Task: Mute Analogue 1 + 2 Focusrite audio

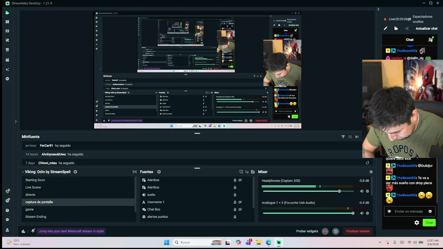Action: pos(362,213)
